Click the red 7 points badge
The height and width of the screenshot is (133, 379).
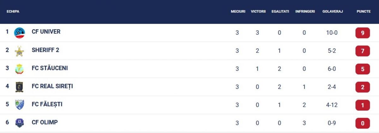coord(363,51)
